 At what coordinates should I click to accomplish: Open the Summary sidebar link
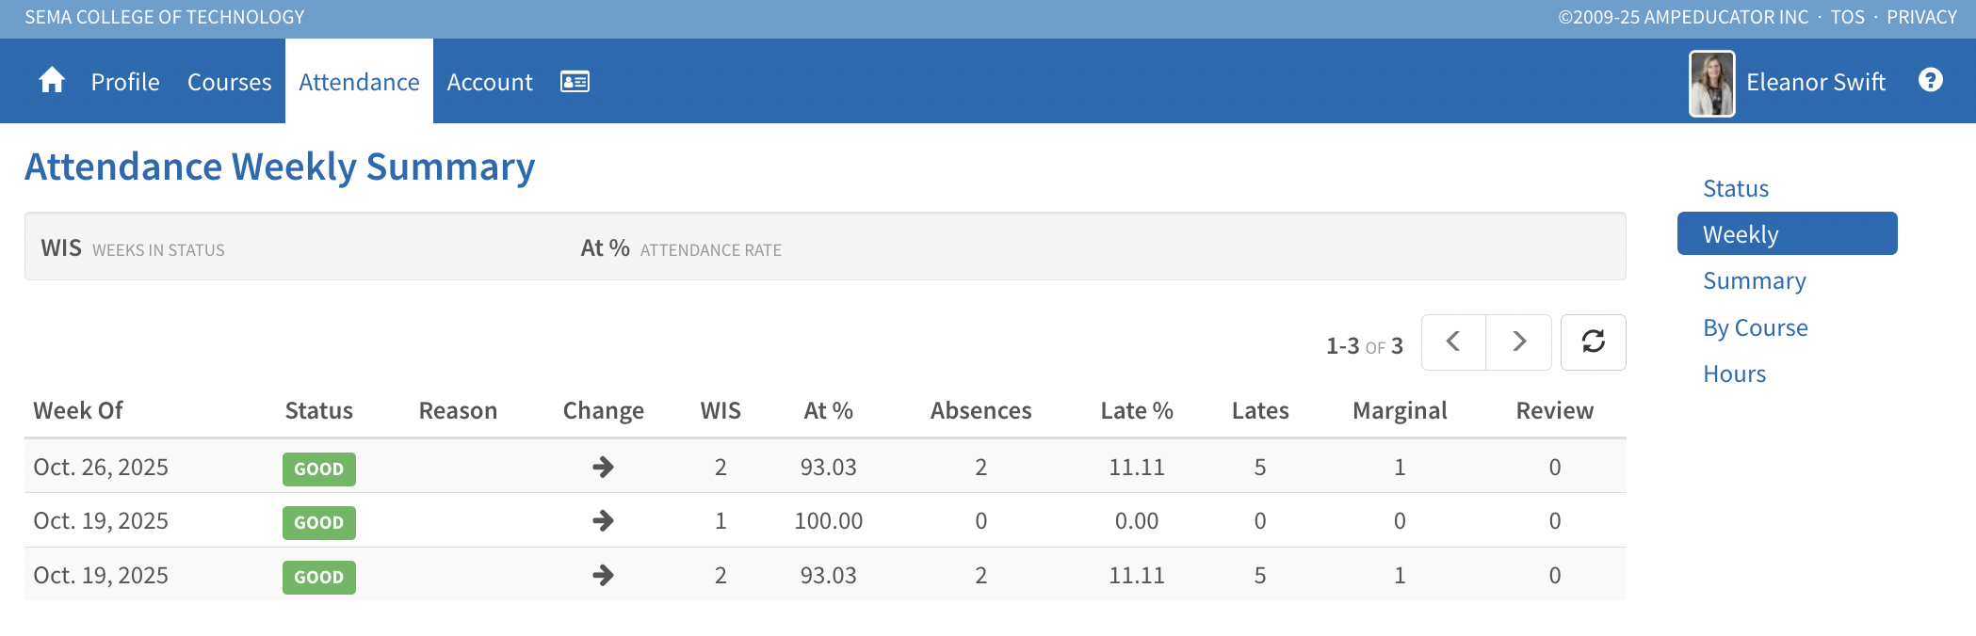coord(1754,280)
